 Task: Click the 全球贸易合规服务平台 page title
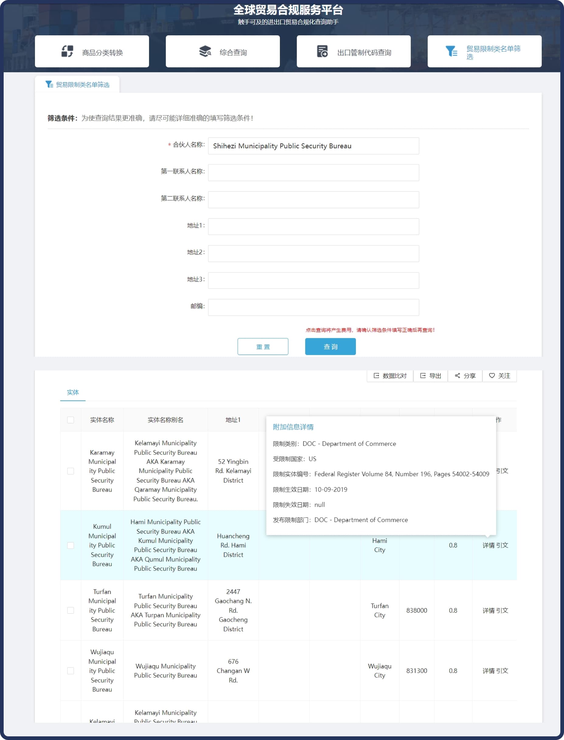point(288,10)
